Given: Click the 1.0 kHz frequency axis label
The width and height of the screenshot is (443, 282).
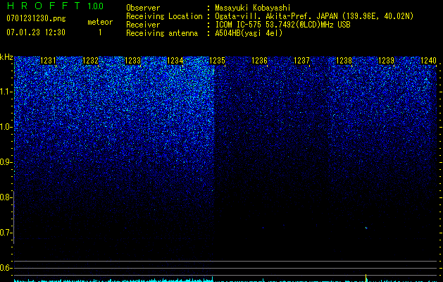Looking at the screenshot, I should 6,127.
